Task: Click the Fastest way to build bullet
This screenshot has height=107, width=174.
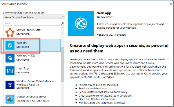Action: (x=98, y=85)
